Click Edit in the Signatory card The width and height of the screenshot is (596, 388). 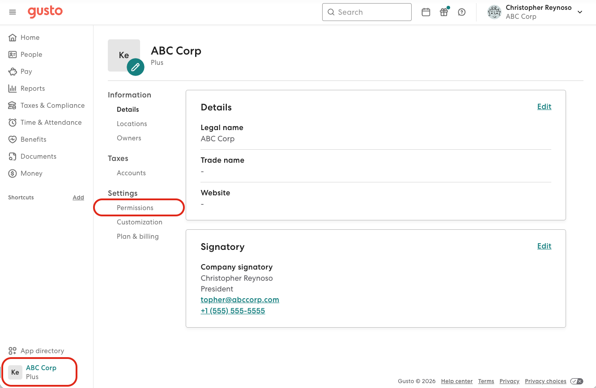coord(544,246)
